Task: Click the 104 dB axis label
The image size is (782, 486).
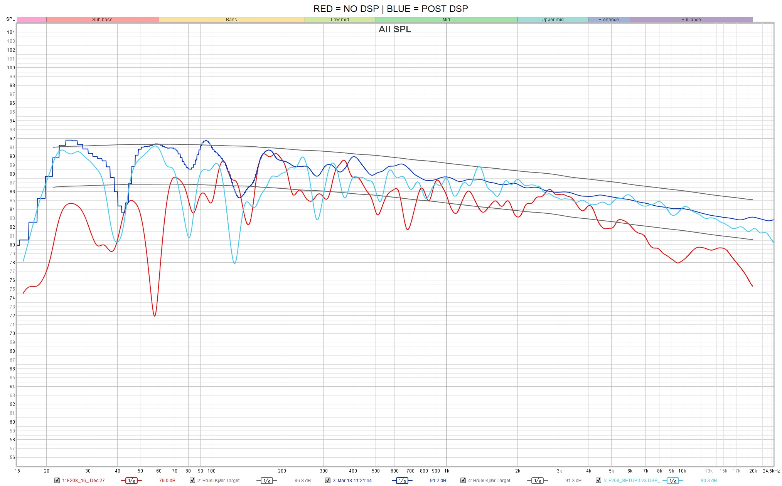Action: point(11,32)
